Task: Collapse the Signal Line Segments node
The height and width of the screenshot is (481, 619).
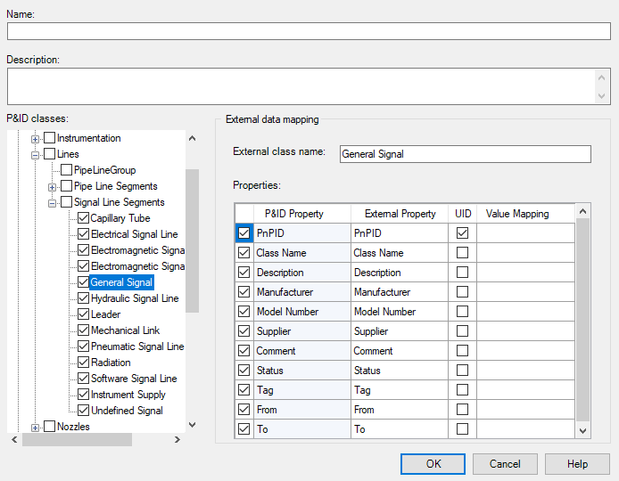Action: [53, 203]
